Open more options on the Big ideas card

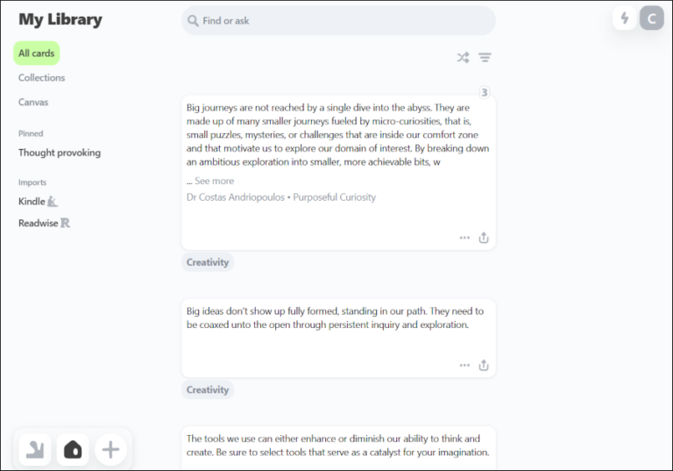[x=464, y=366]
